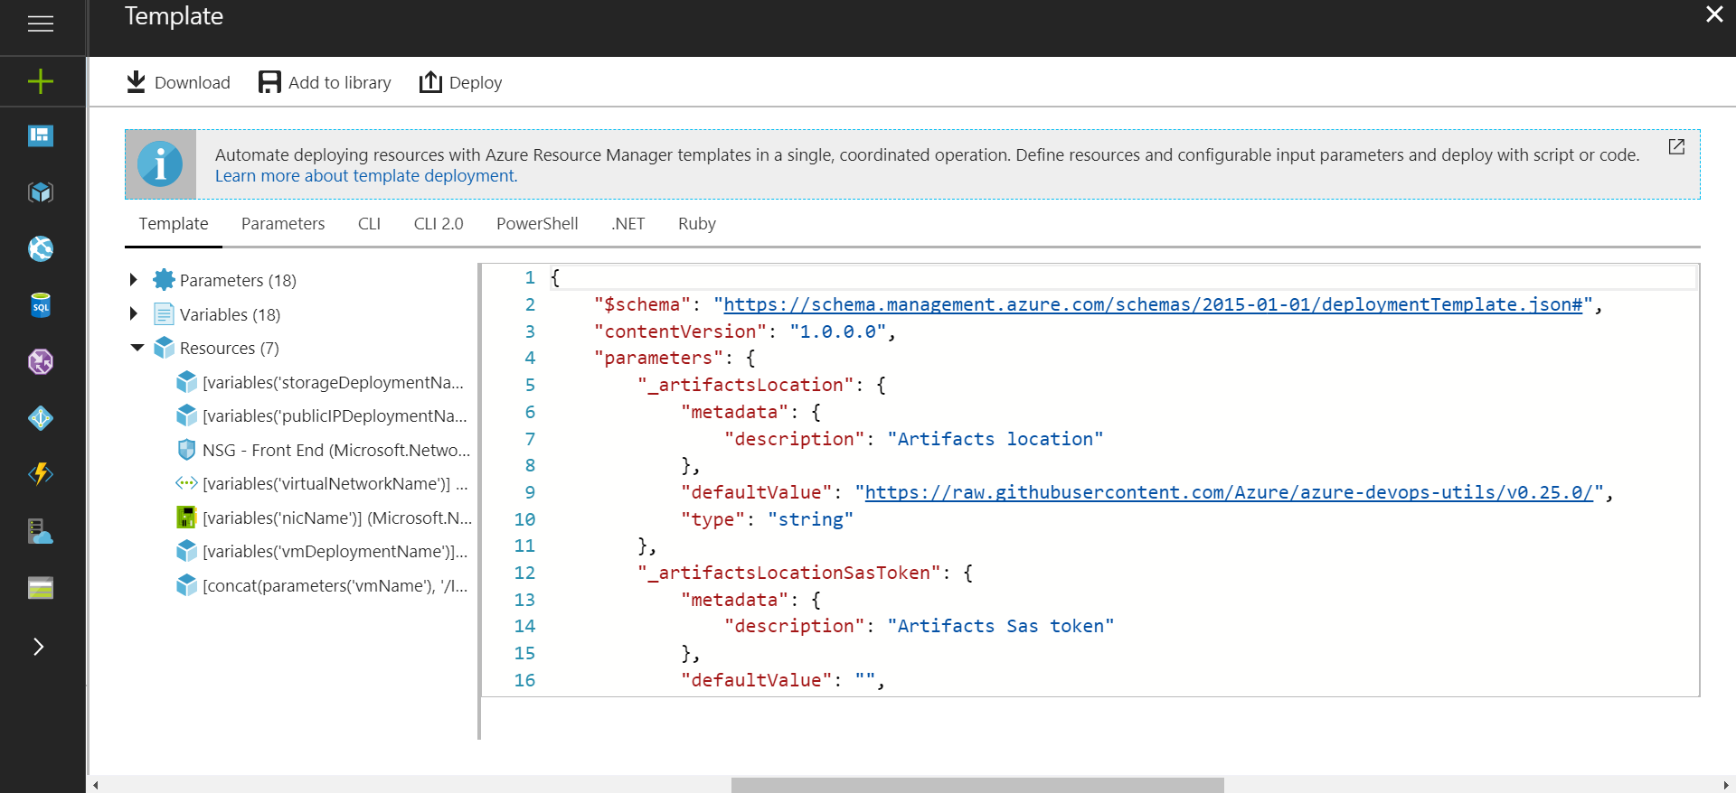1736x793 pixels.
Task: Click "_artifactsLocationSasToken" in code
Action: 789,574
